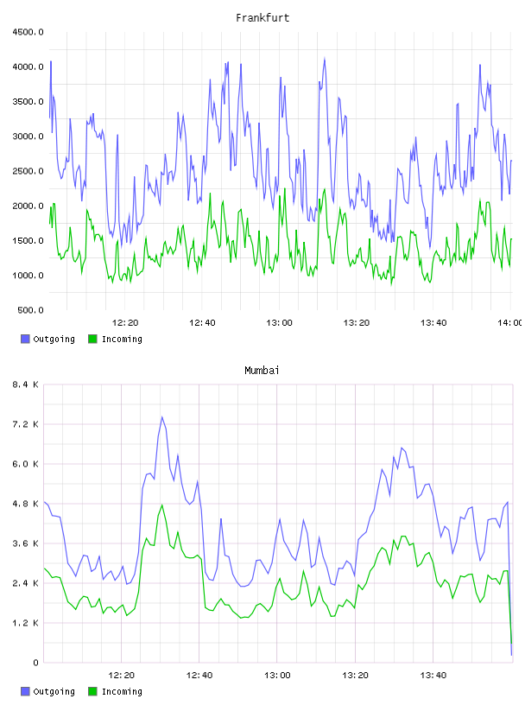Click the 4500.0 y-axis label in Frankfurt chart
The height and width of the screenshot is (705, 525).
(x=28, y=32)
